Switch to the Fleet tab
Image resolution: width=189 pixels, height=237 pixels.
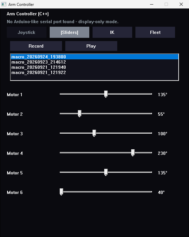(155, 32)
